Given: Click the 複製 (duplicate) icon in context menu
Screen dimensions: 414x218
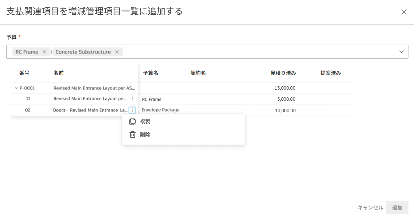Looking at the screenshot, I should [x=132, y=121].
